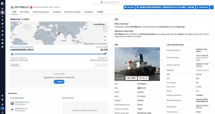Open the globe live map sidebar icon
Image resolution: width=215 pixels, height=114 pixels.
click(x=2, y=9)
